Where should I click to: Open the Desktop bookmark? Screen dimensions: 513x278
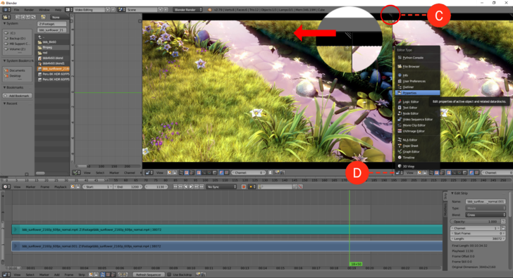pos(15,76)
